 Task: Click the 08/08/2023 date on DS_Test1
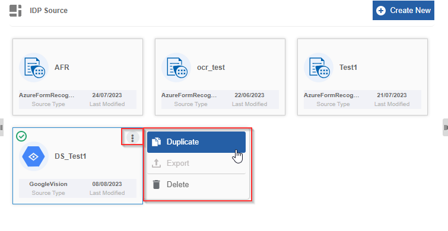pos(107,184)
